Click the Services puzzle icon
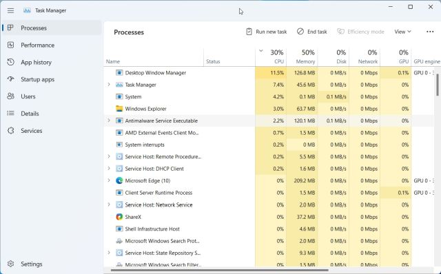This screenshot has height=274, width=441. point(10,131)
